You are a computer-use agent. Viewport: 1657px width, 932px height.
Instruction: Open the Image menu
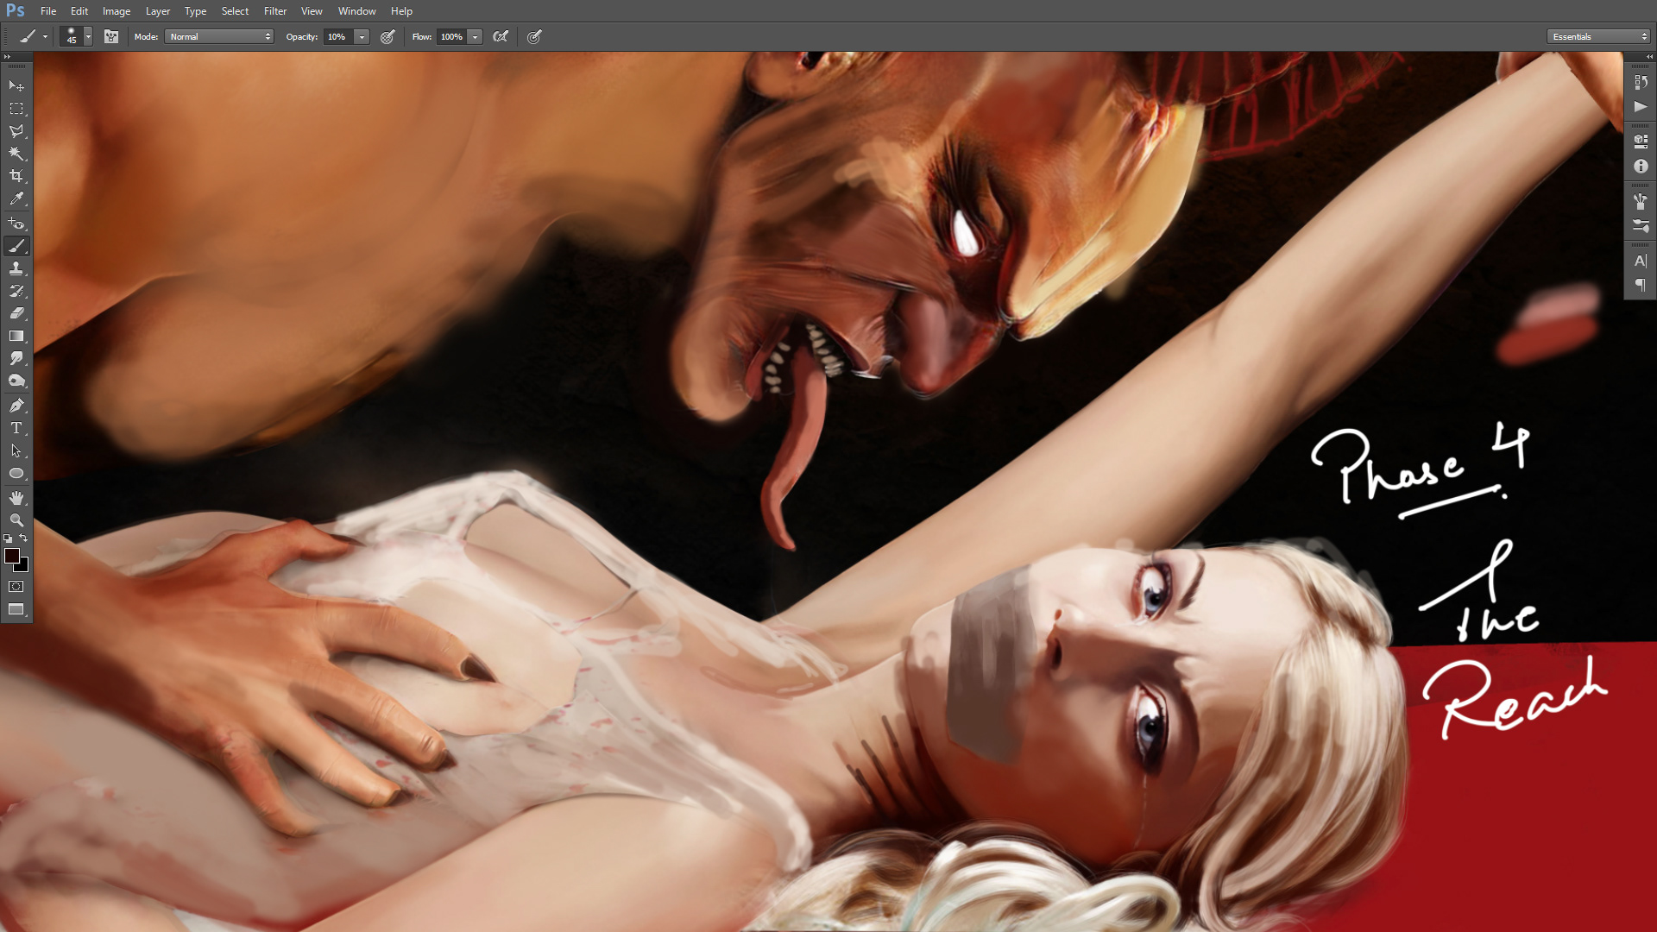coord(117,11)
